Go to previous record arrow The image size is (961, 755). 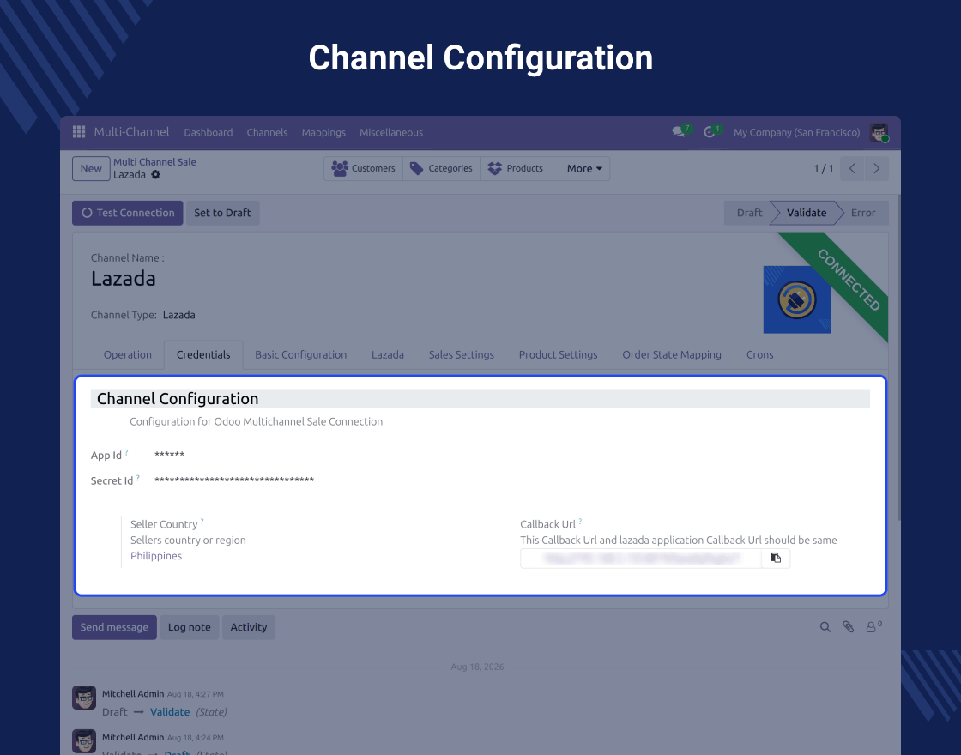(852, 168)
